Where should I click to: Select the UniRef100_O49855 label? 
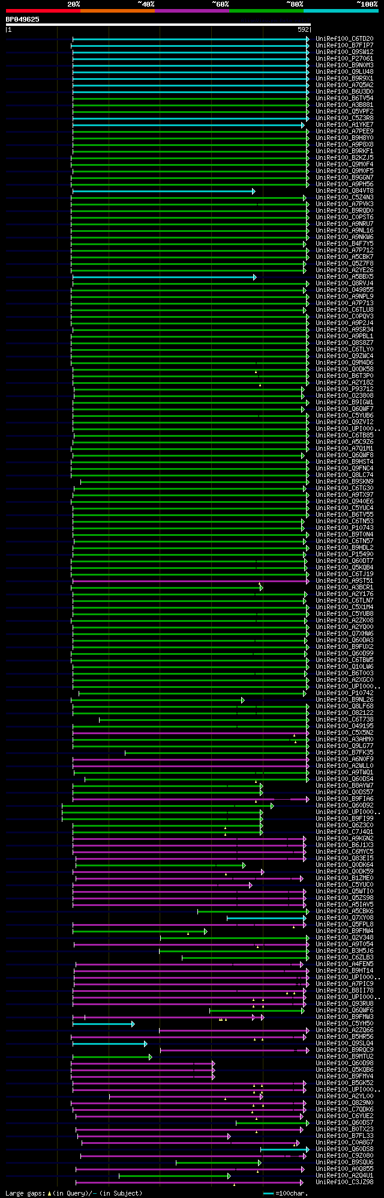pyautogui.click(x=344, y=290)
